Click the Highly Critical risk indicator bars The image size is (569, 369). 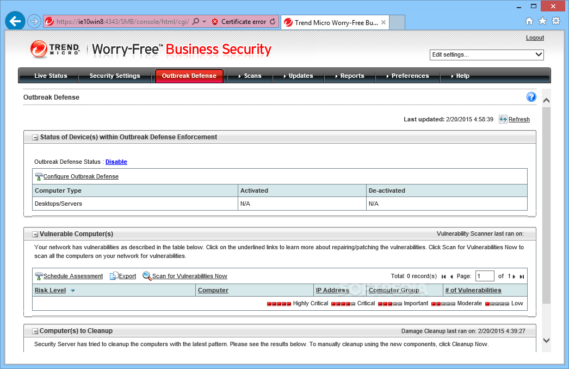[279, 304]
